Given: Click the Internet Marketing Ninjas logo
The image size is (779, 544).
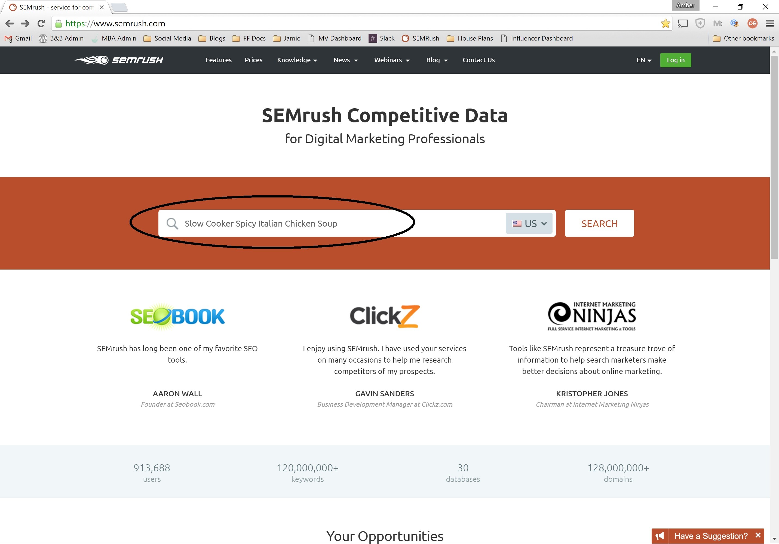Looking at the screenshot, I should click(x=592, y=316).
